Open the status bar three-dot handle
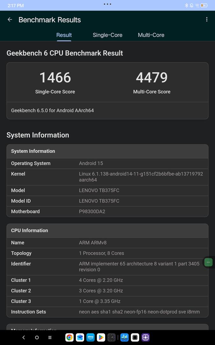 [107, 4]
